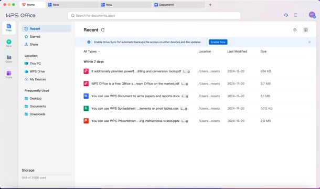This screenshot has height=189, width=320.
Task: Click the 3.7 MB size cell
Action: [x=265, y=83]
